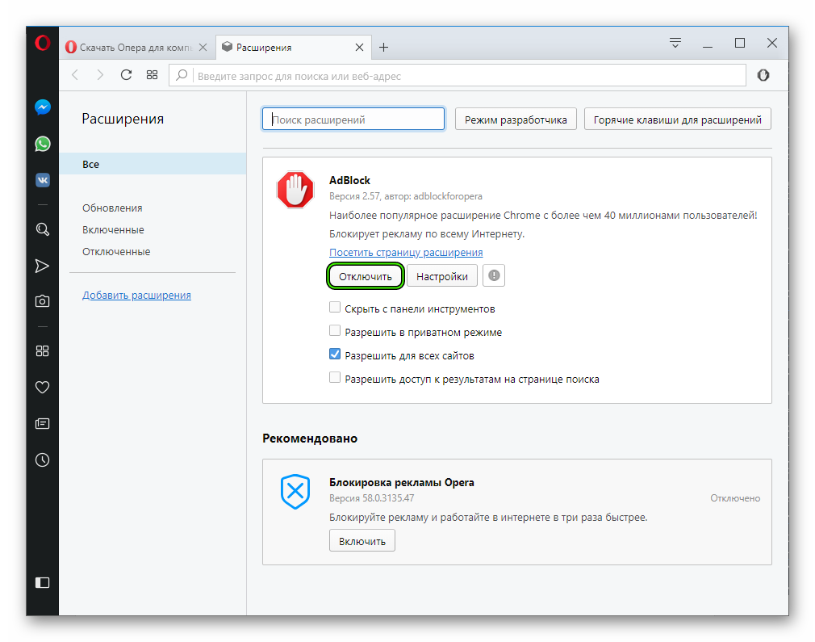Image resolution: width=815 pixels, height=642 pixels.
Task: Click the Opera ad blocker shield icon
Action: click(295, 492)
